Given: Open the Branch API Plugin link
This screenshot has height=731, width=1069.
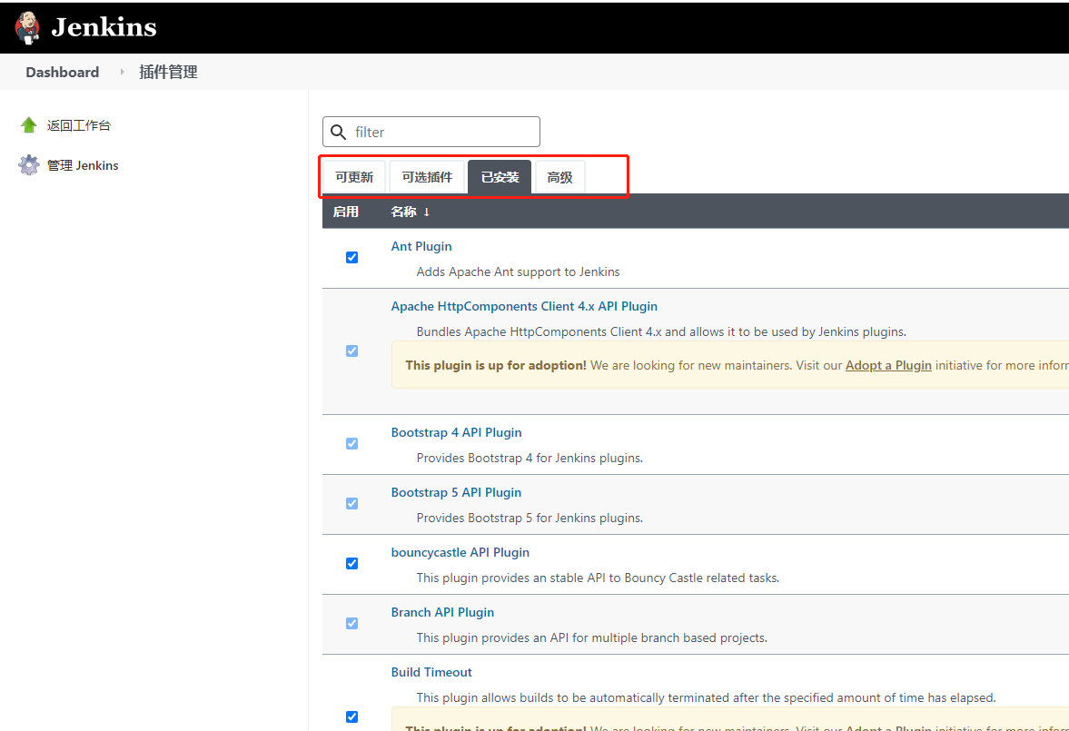Looking at the screenshot, I should pos(442,612).
